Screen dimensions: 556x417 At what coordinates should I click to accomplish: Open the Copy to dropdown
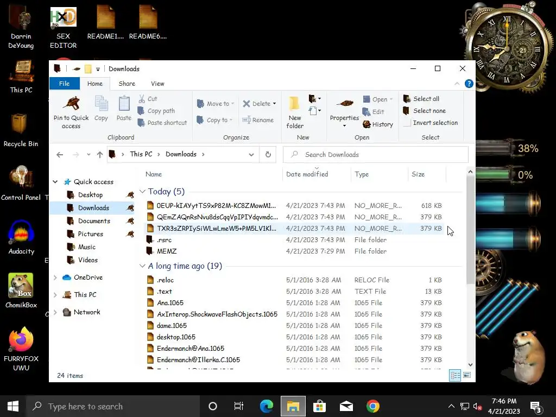click(x=214, y=120)
